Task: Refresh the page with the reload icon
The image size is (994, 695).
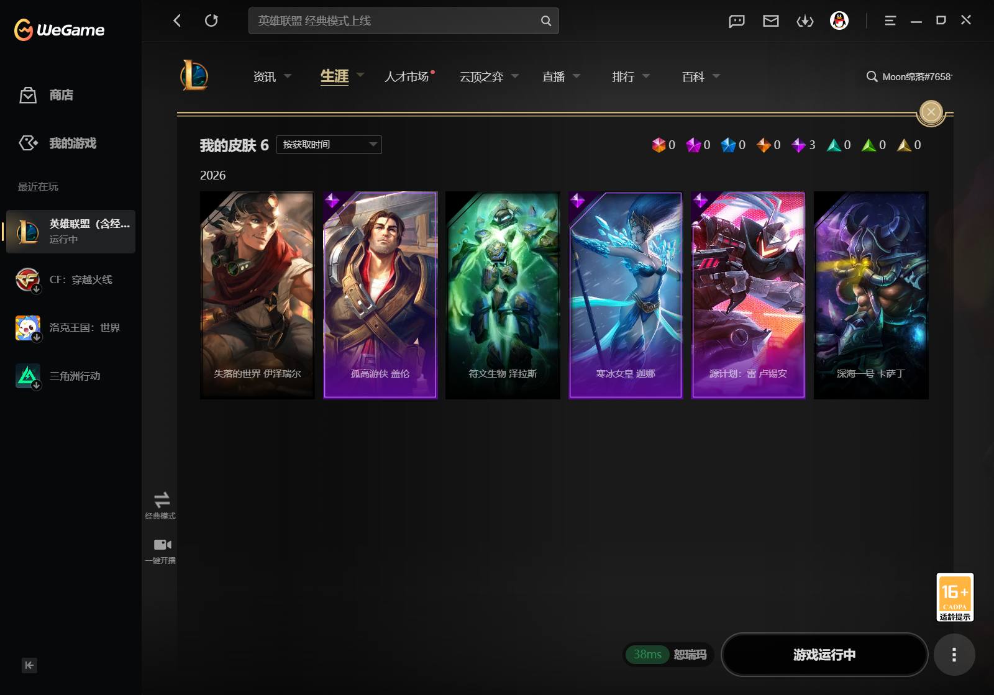Action: pos(211,20)
